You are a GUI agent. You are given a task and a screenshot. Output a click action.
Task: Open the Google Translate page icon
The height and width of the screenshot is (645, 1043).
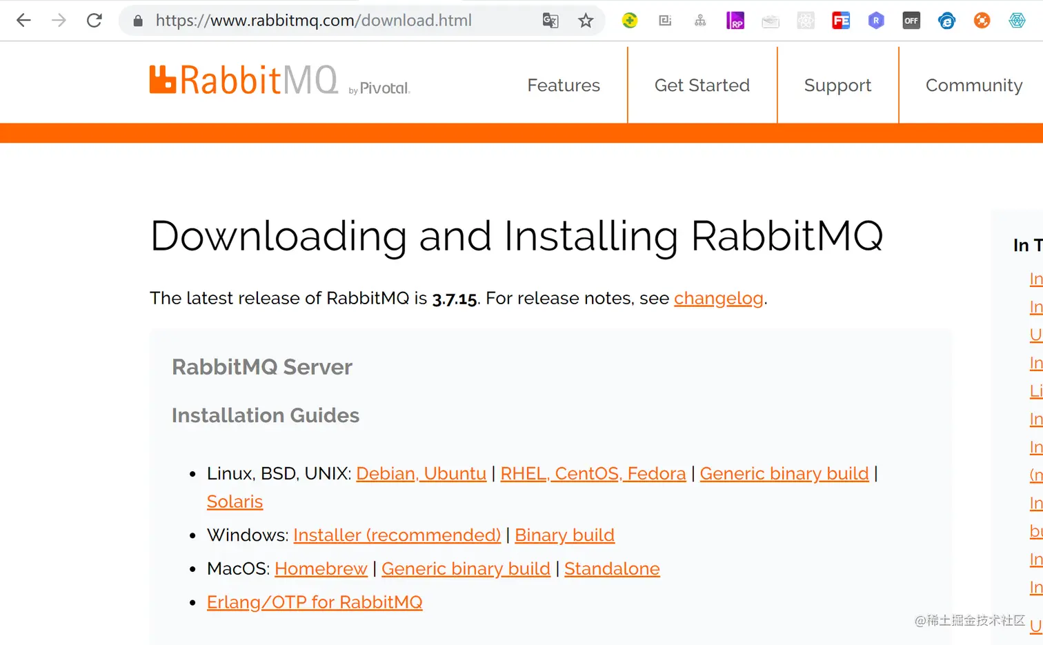coord(550,21)
